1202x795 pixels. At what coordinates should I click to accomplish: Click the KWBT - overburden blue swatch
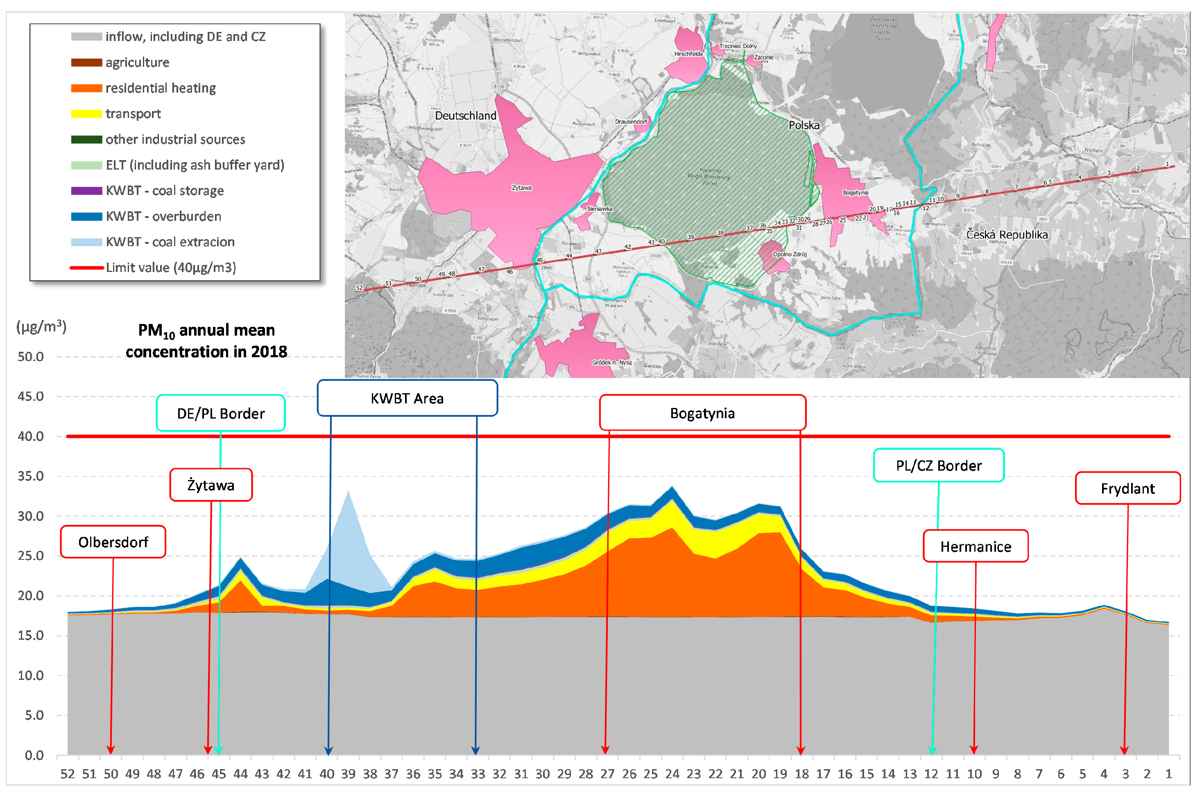click(x=86, y=217)
